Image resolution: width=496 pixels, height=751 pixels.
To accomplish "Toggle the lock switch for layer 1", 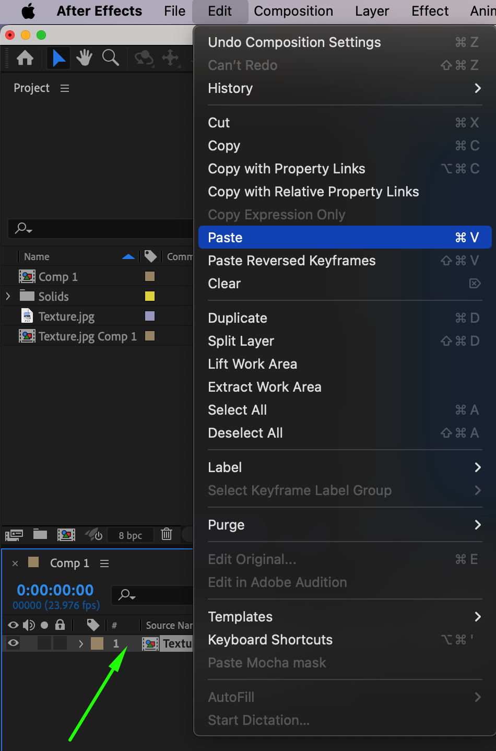I will click(60, 643).
